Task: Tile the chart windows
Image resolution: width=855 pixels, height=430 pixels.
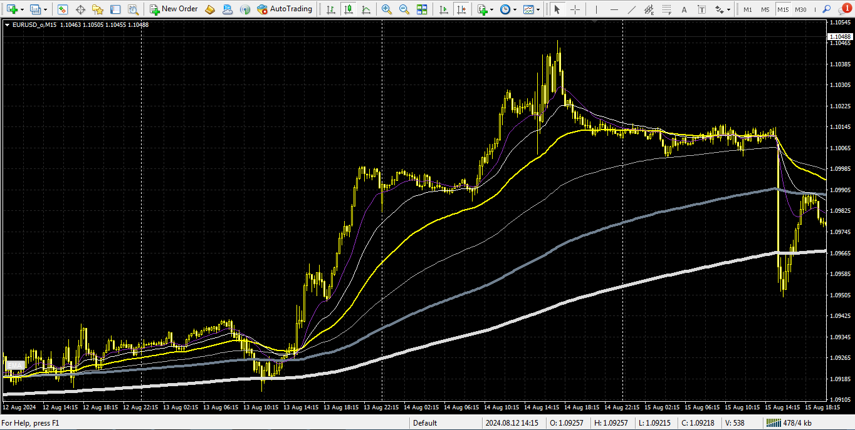Action: 422,9
